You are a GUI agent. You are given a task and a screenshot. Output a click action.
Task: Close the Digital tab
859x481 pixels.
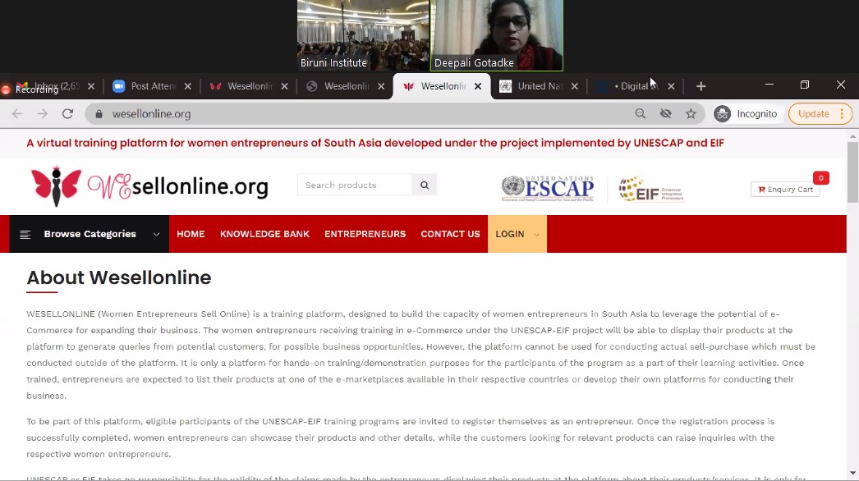click(x=671, y=86)
